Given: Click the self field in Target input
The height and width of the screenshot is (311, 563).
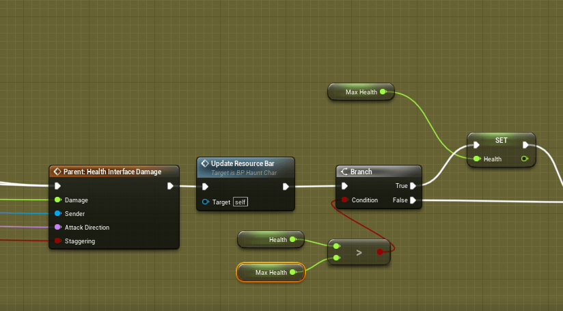Looking at the screenshot, I should [239, 202].
